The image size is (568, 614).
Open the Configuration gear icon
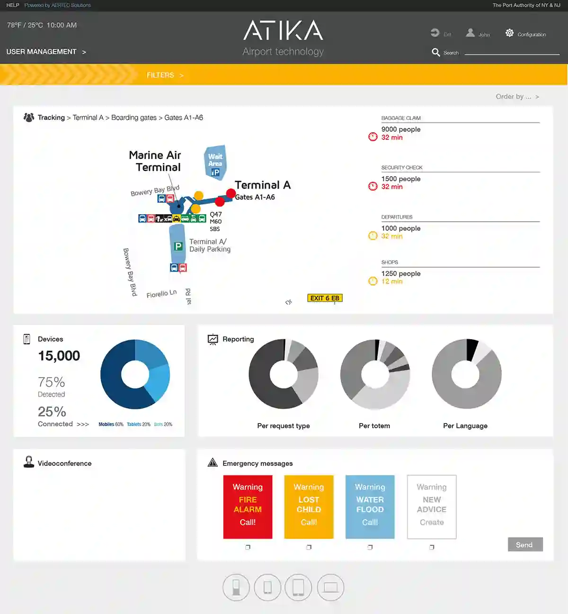coord(509,33)
